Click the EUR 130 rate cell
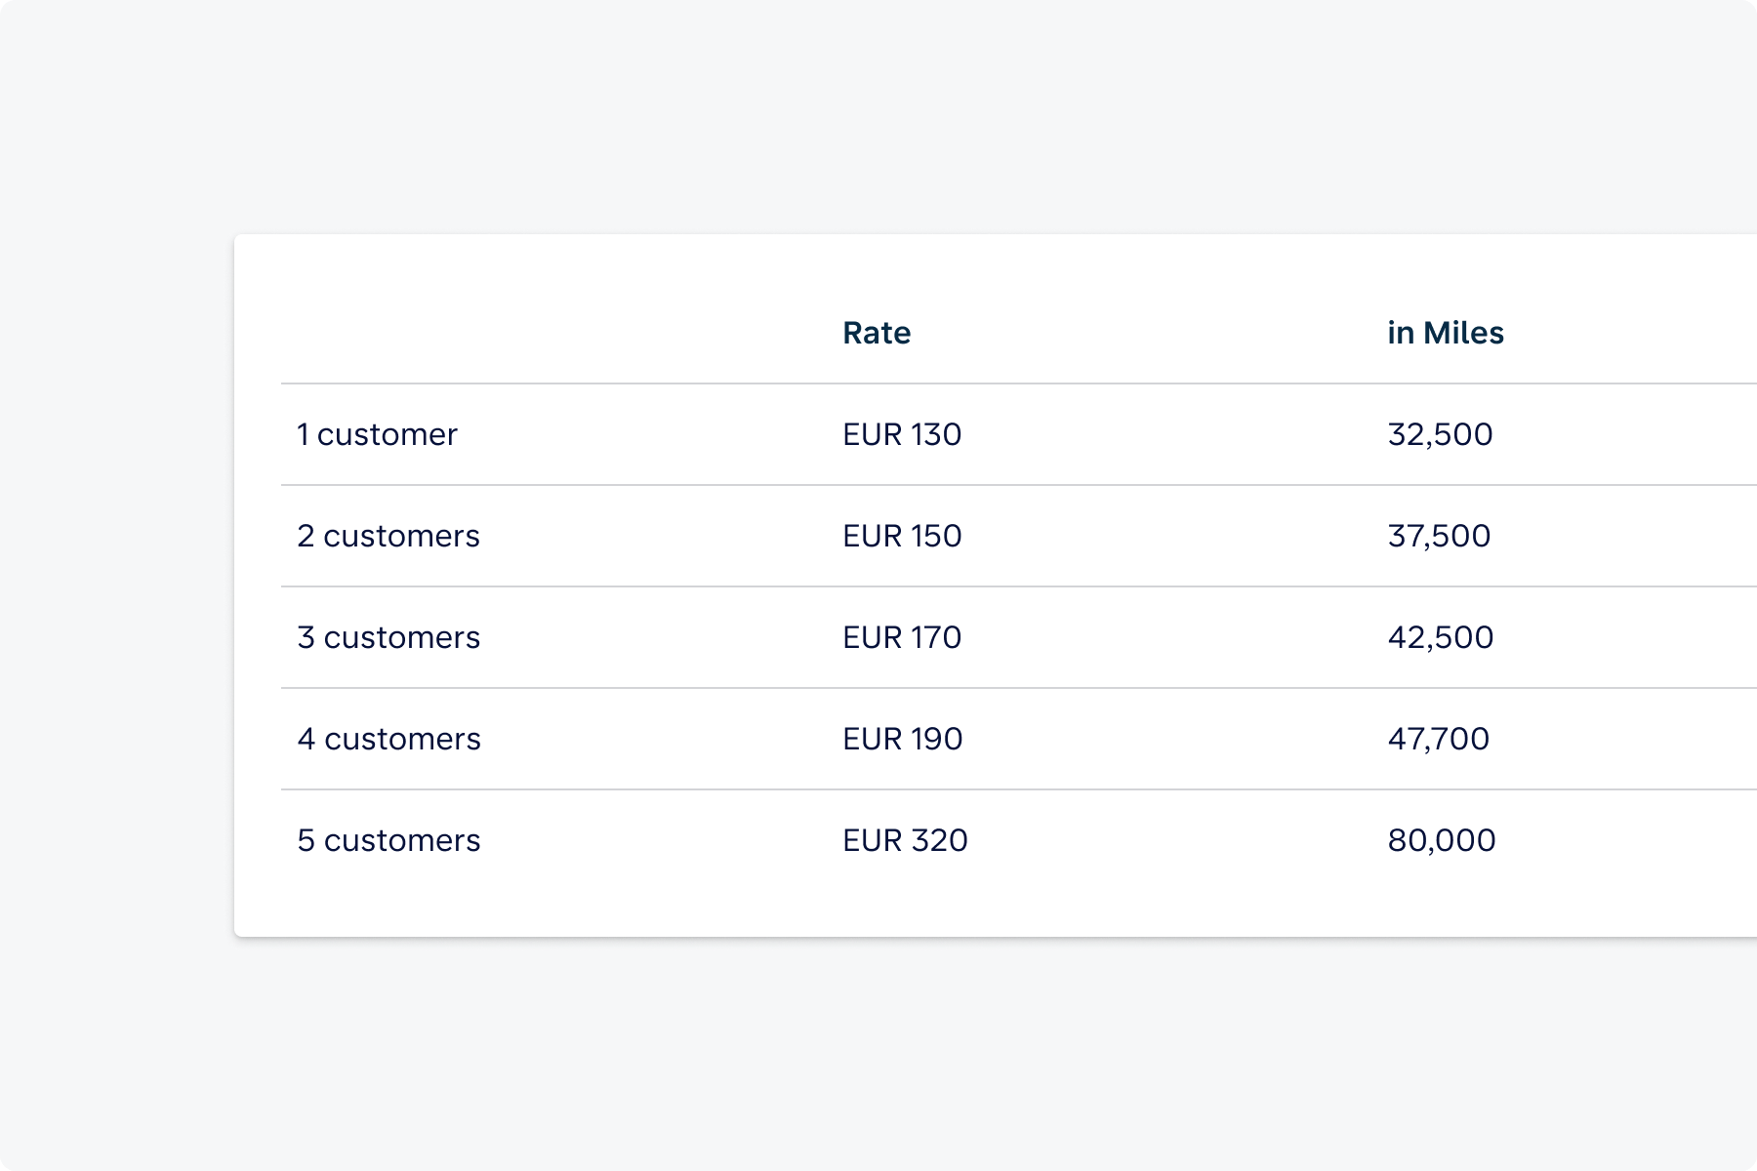The image size is (1757, 1171). click(x=902, y=434)
